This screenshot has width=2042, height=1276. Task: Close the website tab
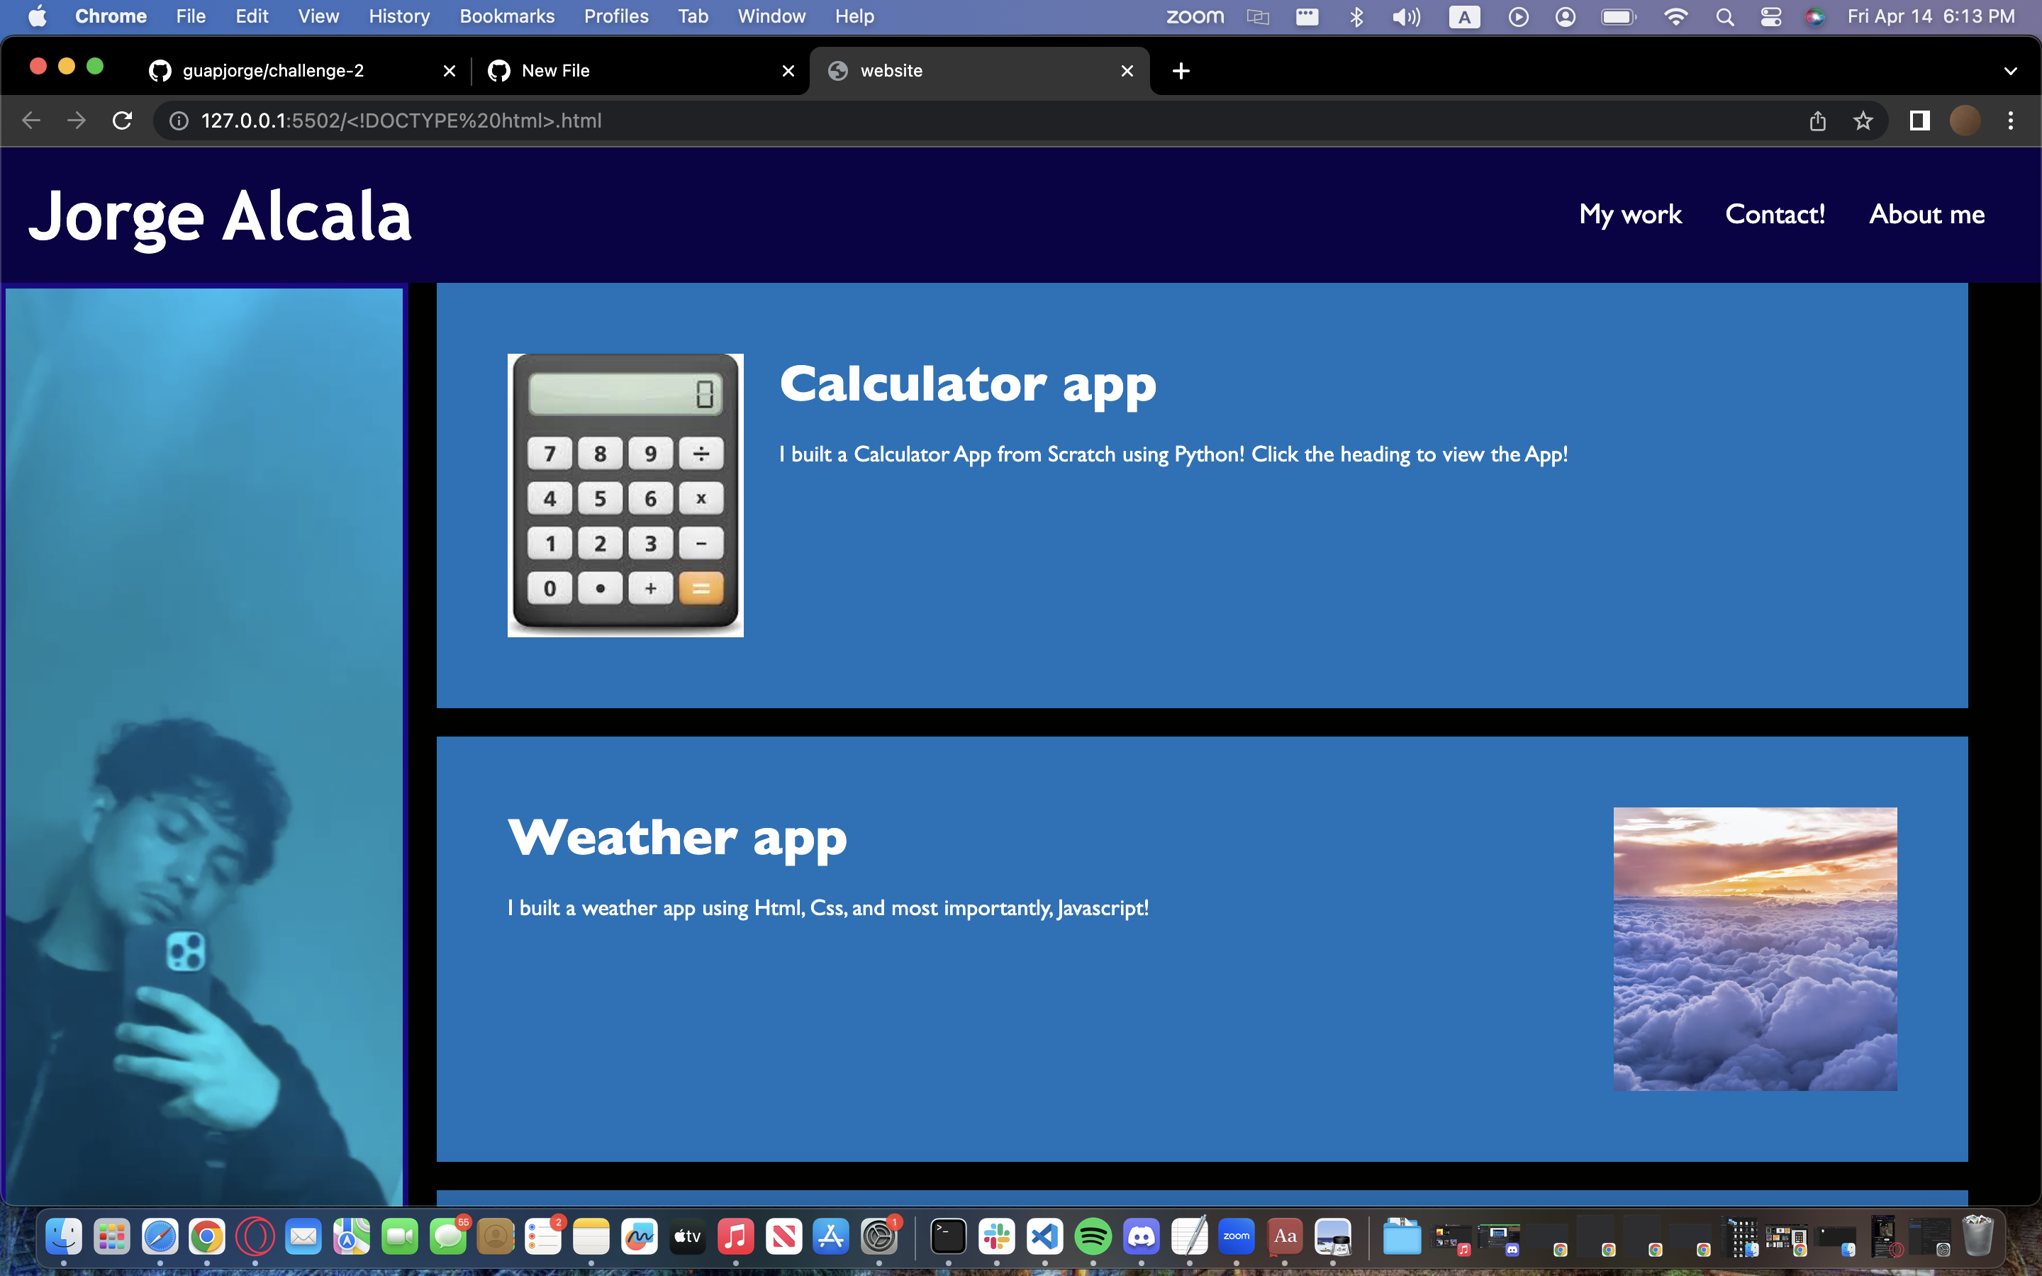click(x=1127, y=71)
